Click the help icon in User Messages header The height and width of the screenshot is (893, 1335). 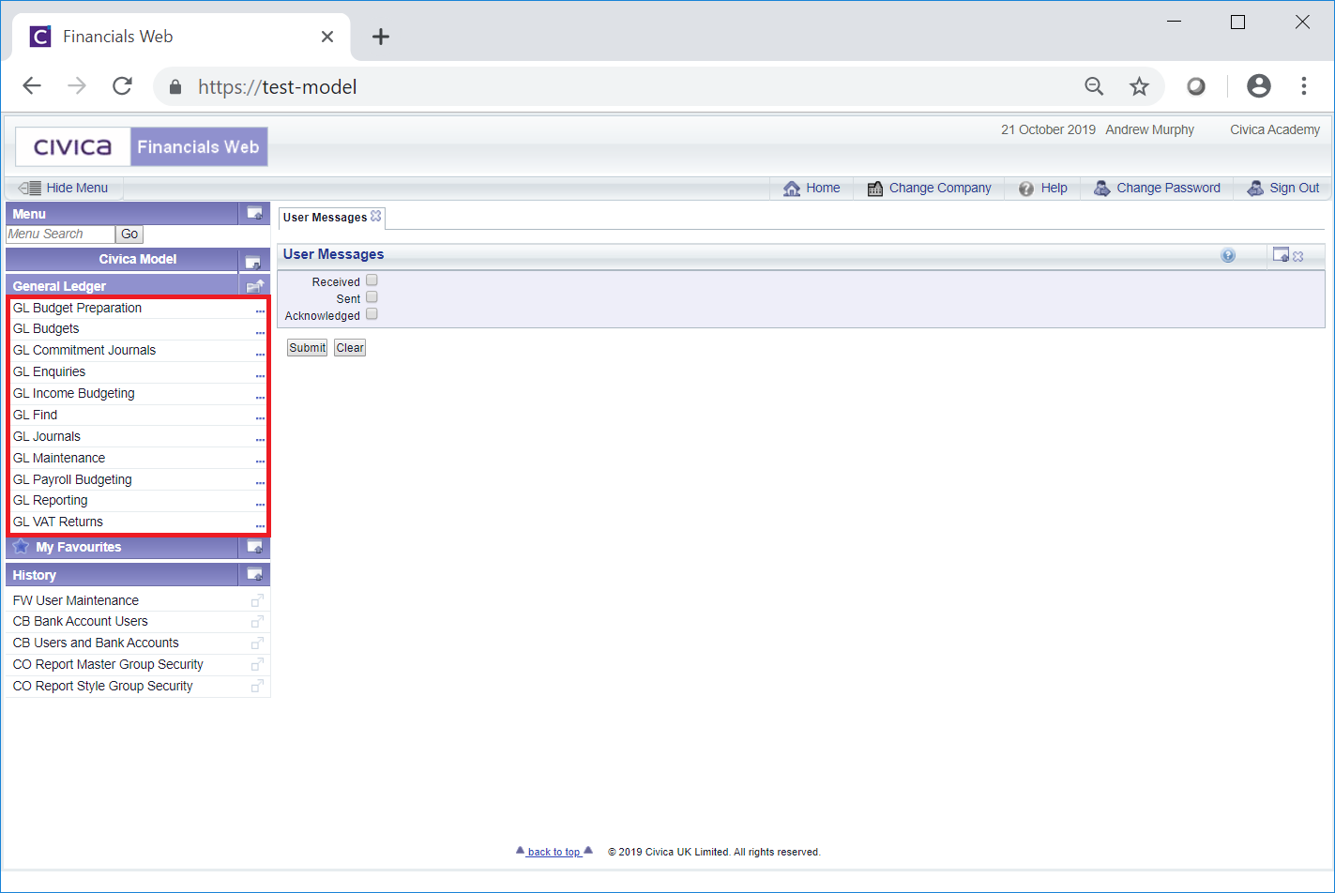click(1228, 255)
